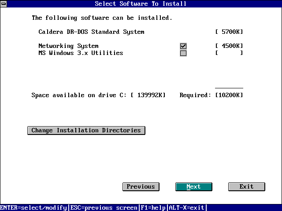The width and height of the screenshot is (282, 211).
Task: Click the Caldera DR-DOS Standard System entry
Action: pos(91,32)
